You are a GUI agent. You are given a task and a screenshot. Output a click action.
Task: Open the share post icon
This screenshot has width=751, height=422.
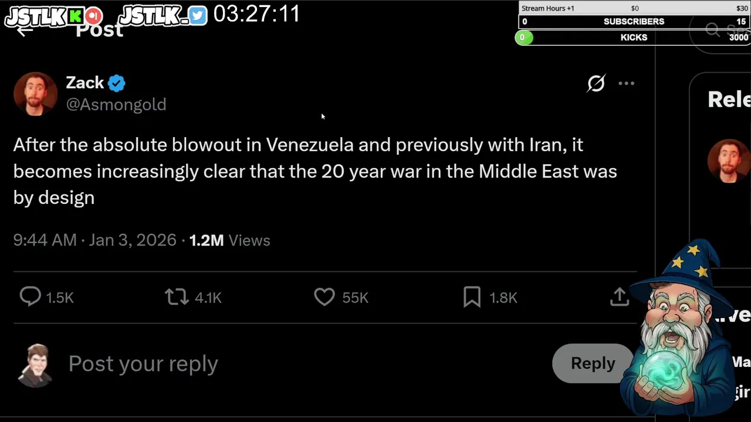coord(620,297)
